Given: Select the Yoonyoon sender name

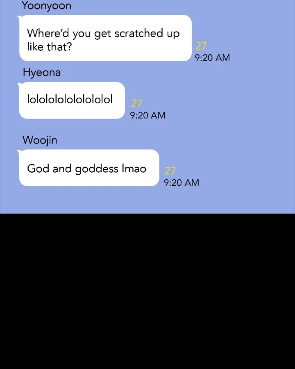Looking at the screenshot, I should (x=47, y=6).
